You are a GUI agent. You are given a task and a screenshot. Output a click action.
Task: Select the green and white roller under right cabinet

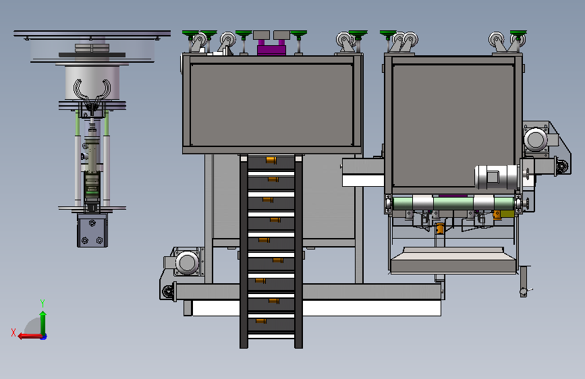coord(453,203)
